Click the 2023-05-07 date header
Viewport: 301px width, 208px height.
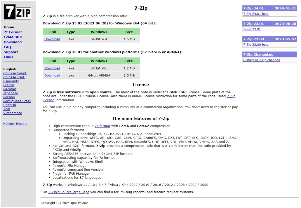point(285,39)
